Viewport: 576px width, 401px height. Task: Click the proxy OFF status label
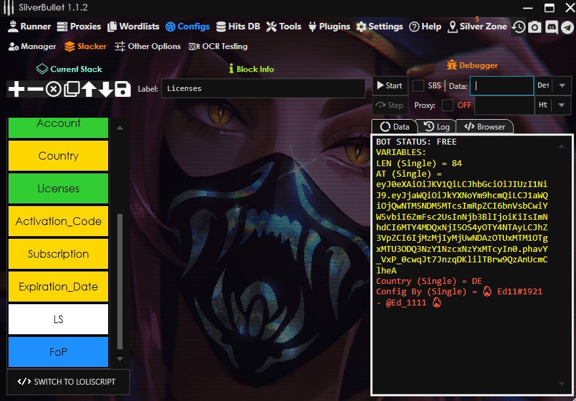[x=465, y=105]
